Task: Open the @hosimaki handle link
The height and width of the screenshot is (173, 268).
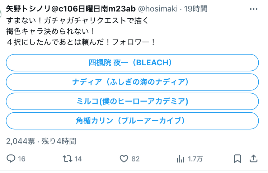Action: pos(158,9)
